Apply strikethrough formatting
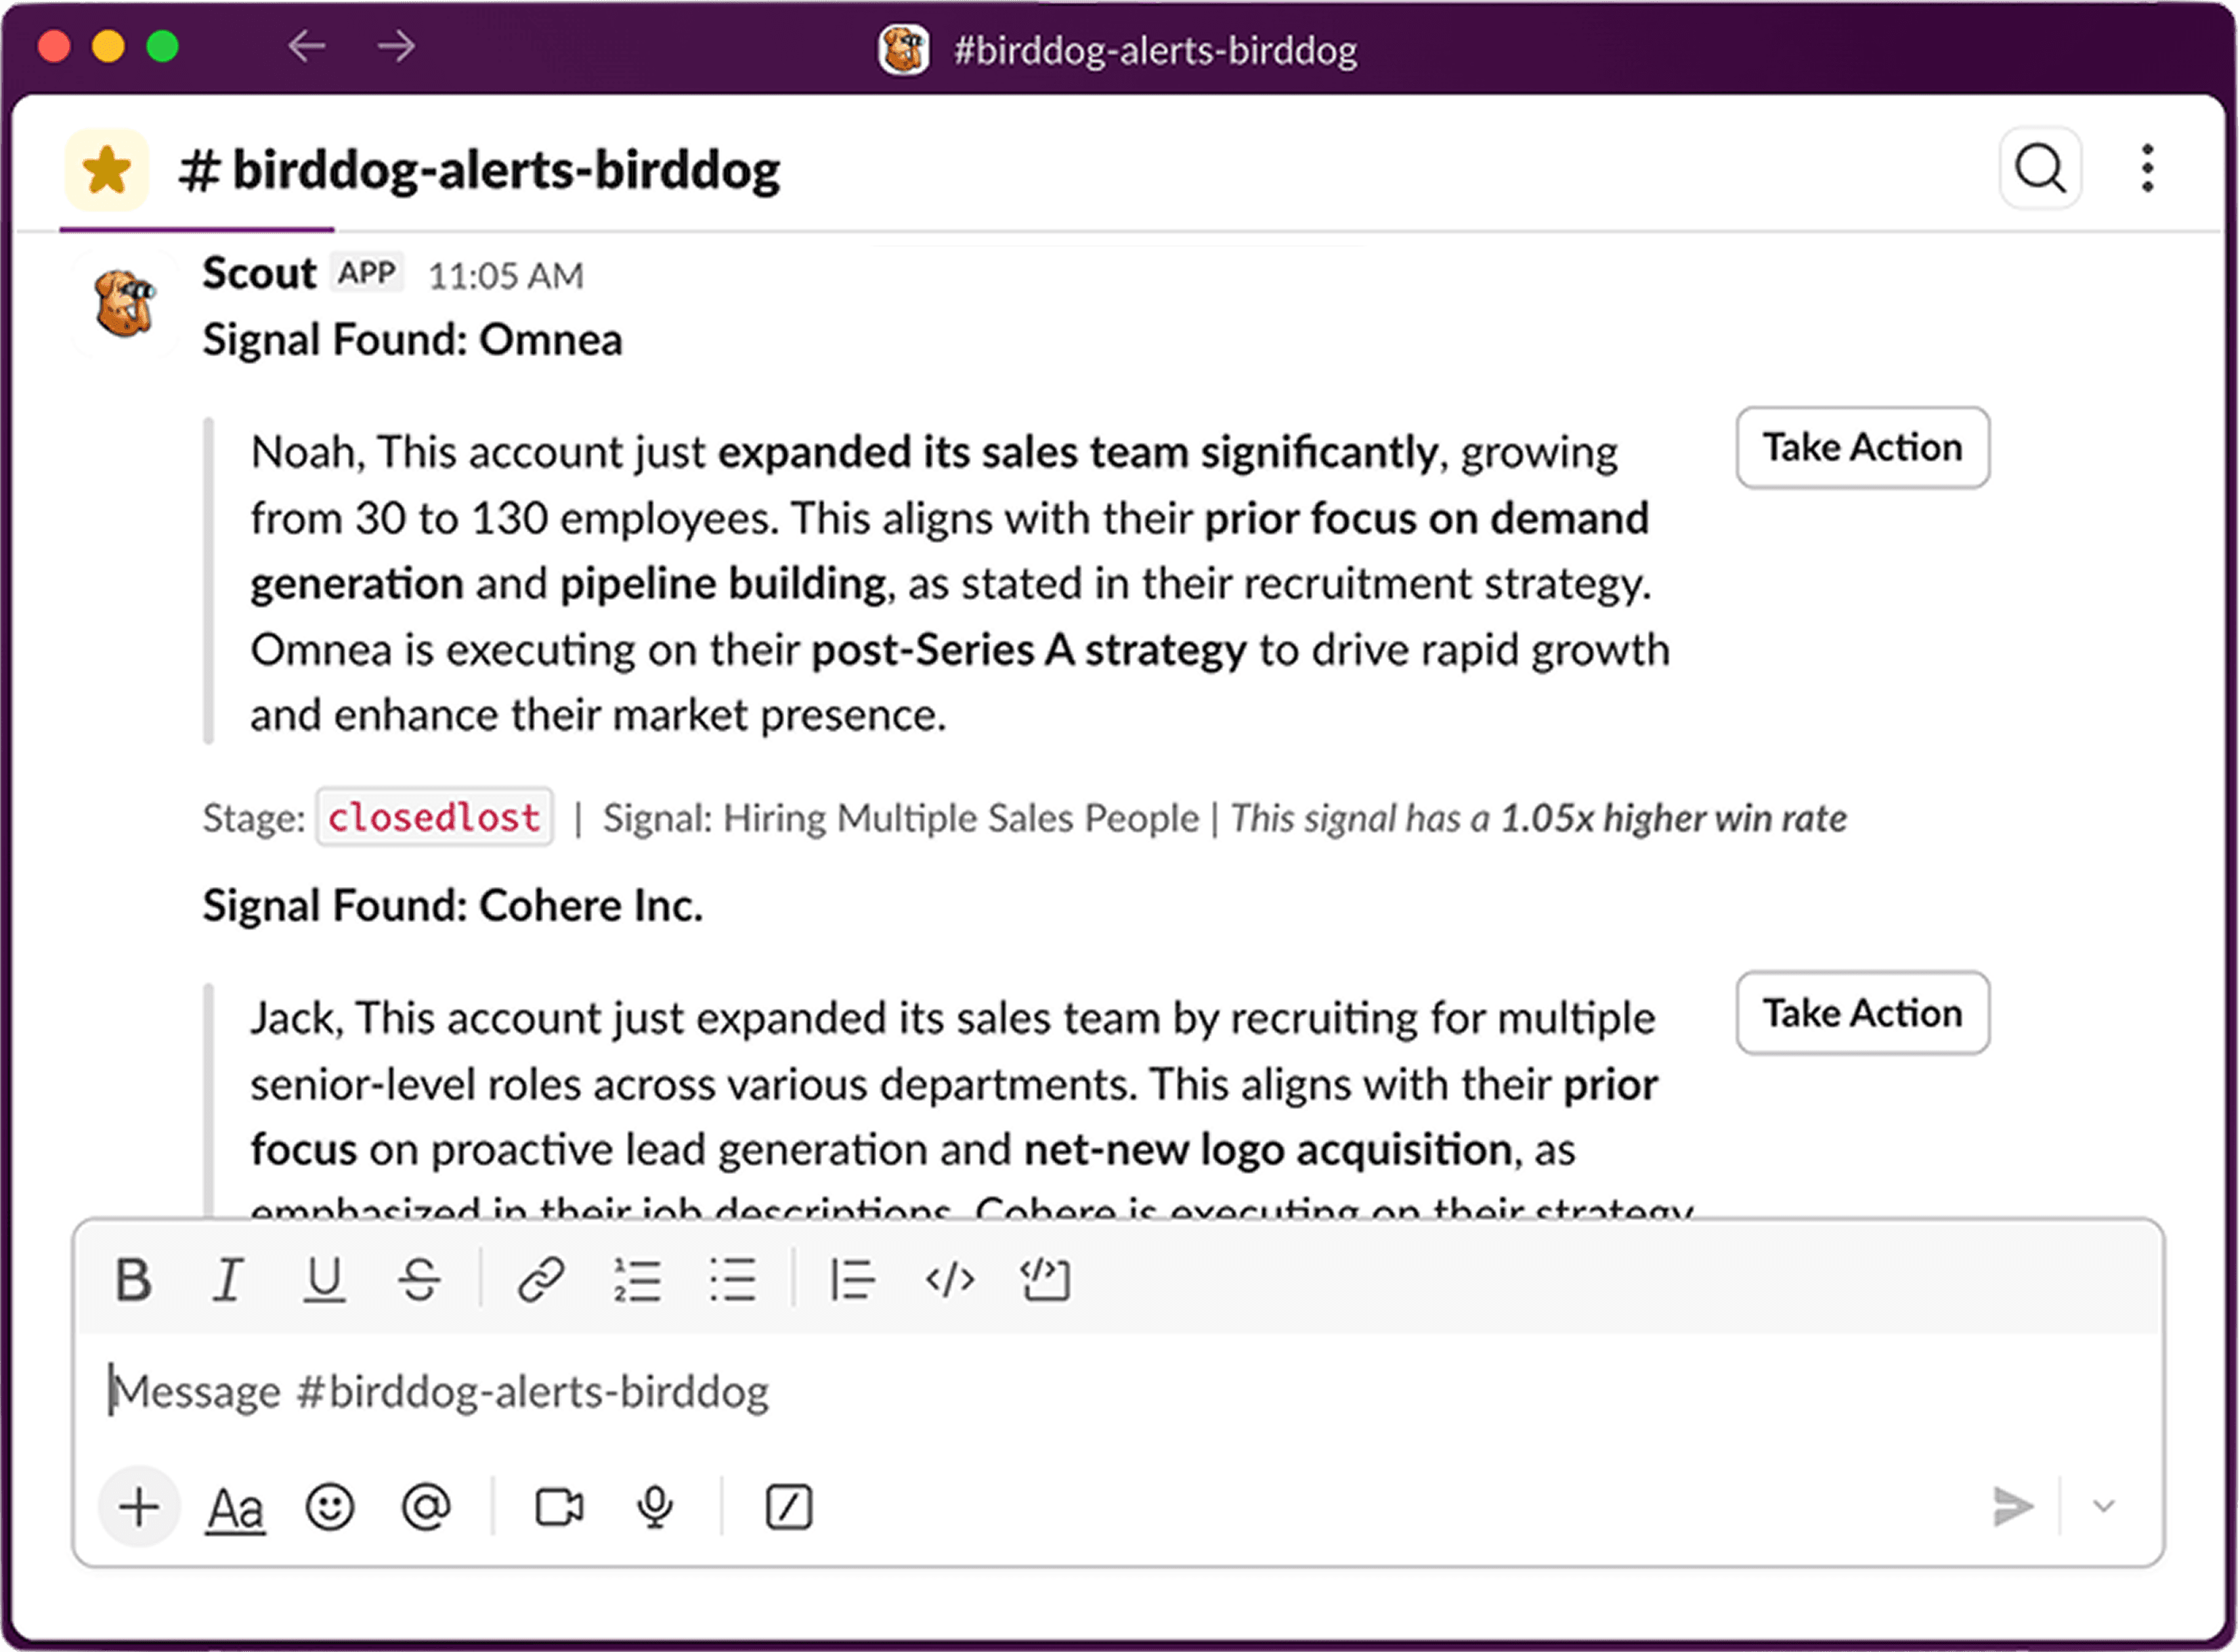 click(x=420, y=1279)
